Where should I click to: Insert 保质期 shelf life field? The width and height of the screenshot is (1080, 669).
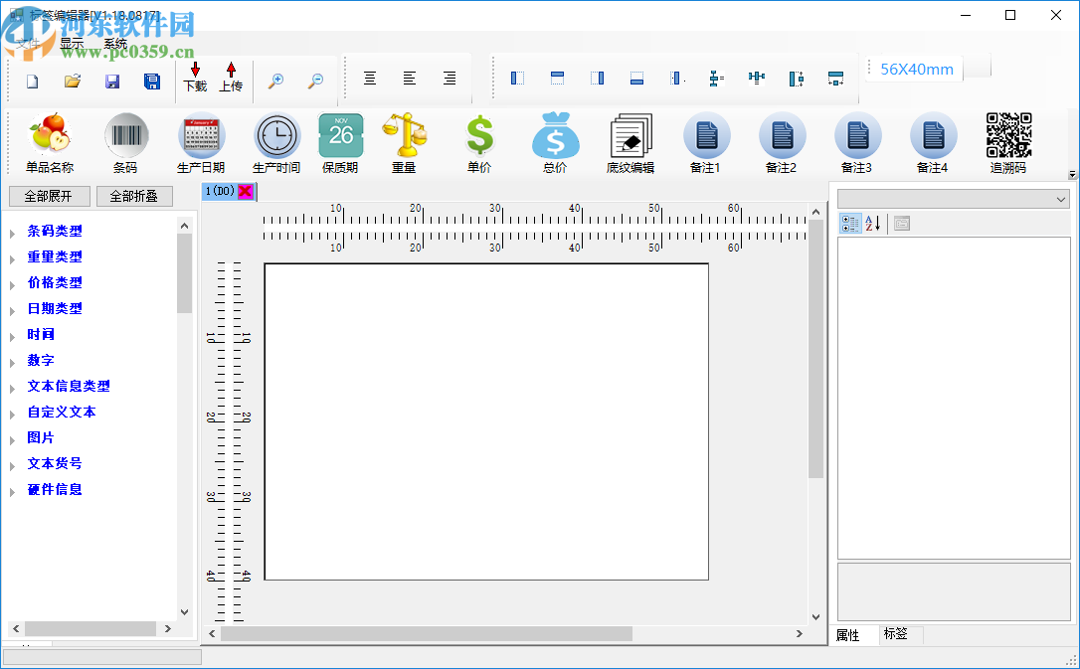(x=340, y=143)
